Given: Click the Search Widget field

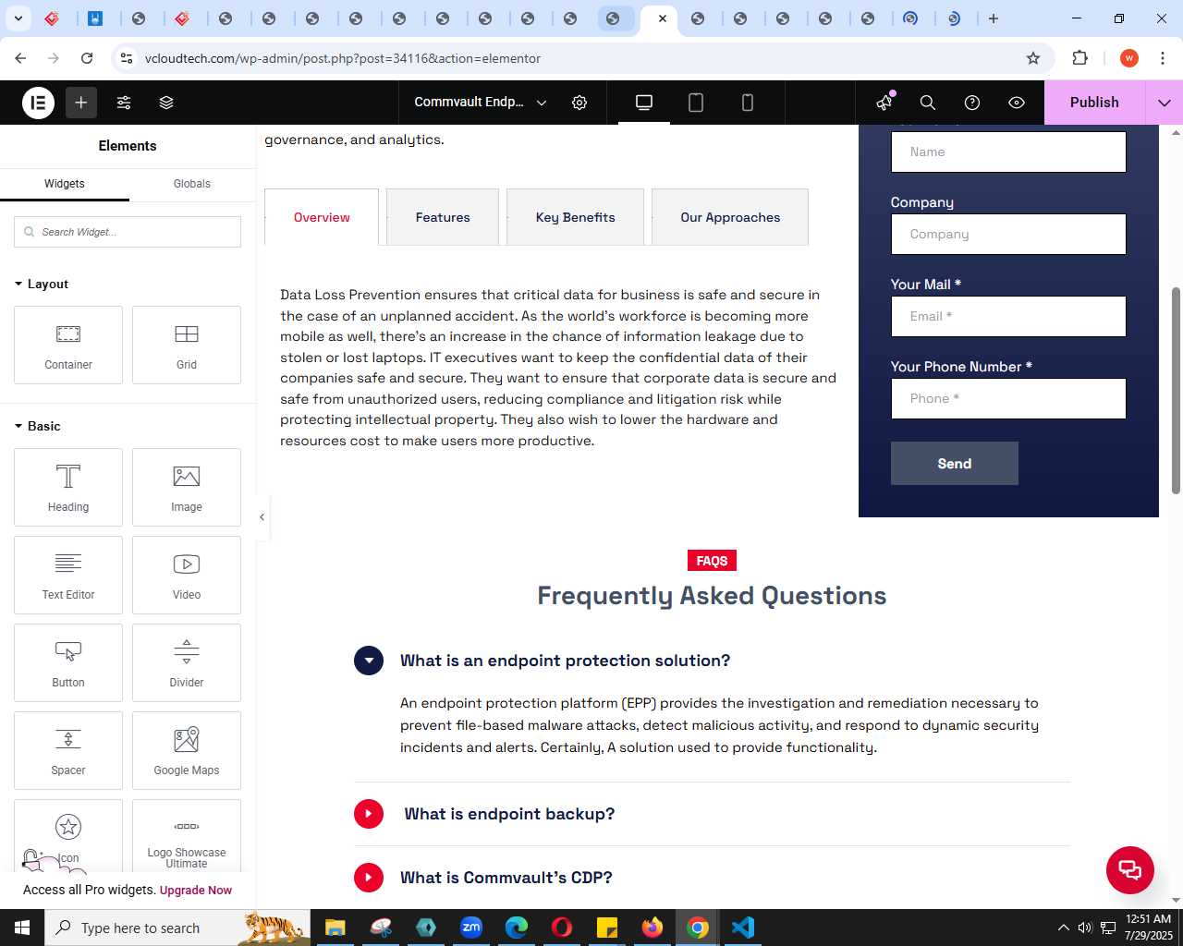Looking at the screenshot, I should 128,232.
